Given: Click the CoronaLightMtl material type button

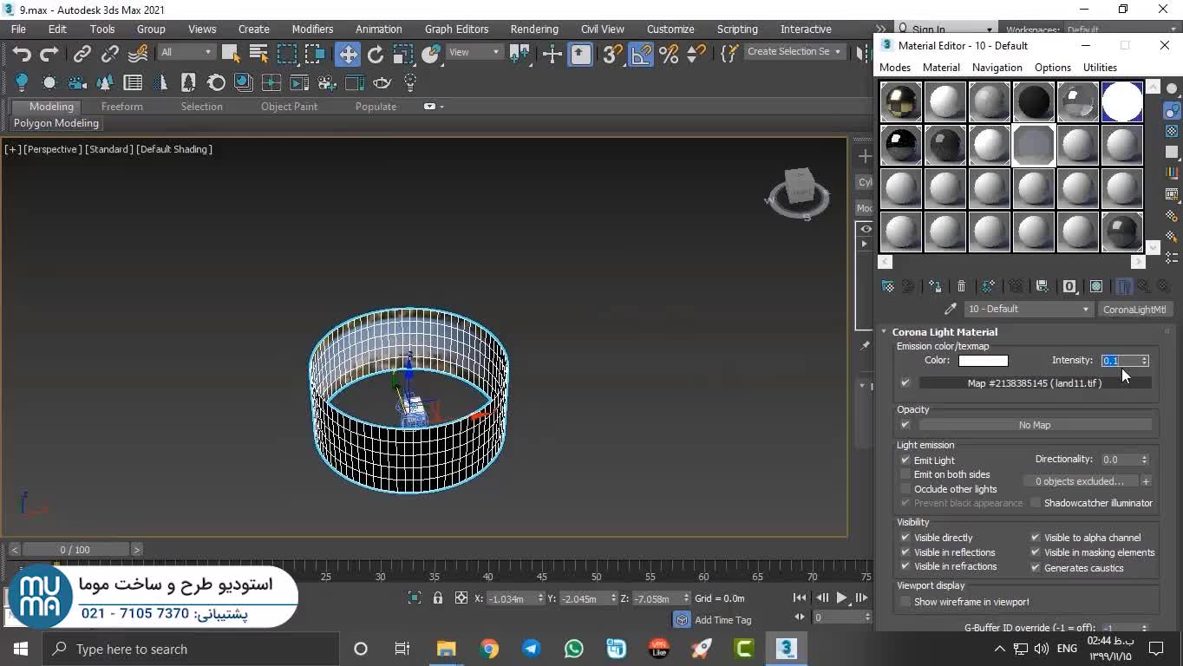Looking at the screenshot, I should coord(1134,310).
